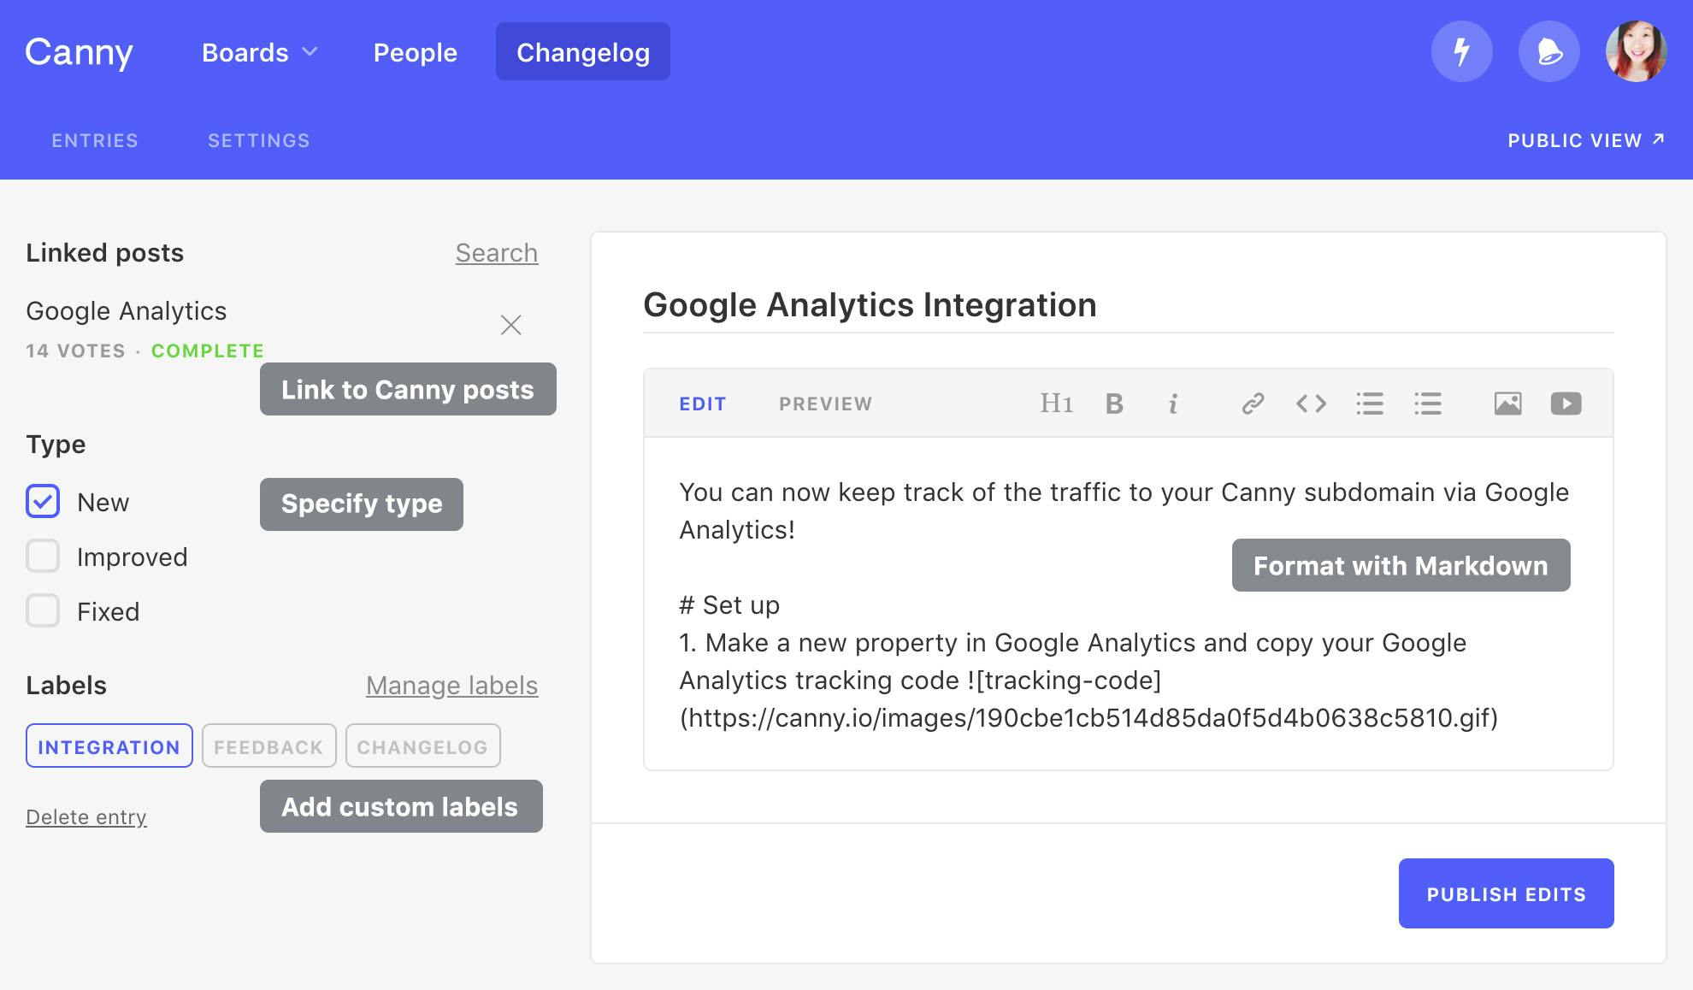Embed a video with the play icon
The width and height of the screenshot is (1693, 990).
pos(1566,404)
